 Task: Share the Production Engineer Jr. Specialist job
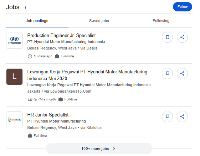tap(182, 37)
